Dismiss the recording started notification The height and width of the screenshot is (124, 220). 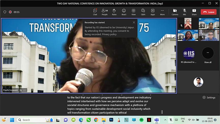[x=134, y=22]
